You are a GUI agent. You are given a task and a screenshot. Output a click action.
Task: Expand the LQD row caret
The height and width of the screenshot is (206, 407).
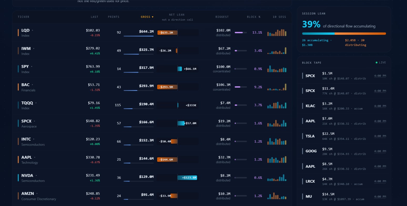point(32,30)
